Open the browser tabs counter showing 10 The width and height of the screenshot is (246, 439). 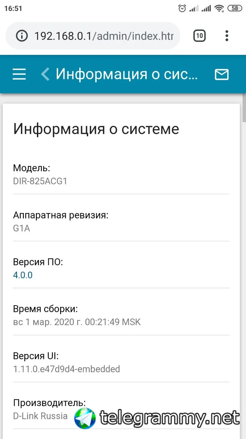[200, 36]
